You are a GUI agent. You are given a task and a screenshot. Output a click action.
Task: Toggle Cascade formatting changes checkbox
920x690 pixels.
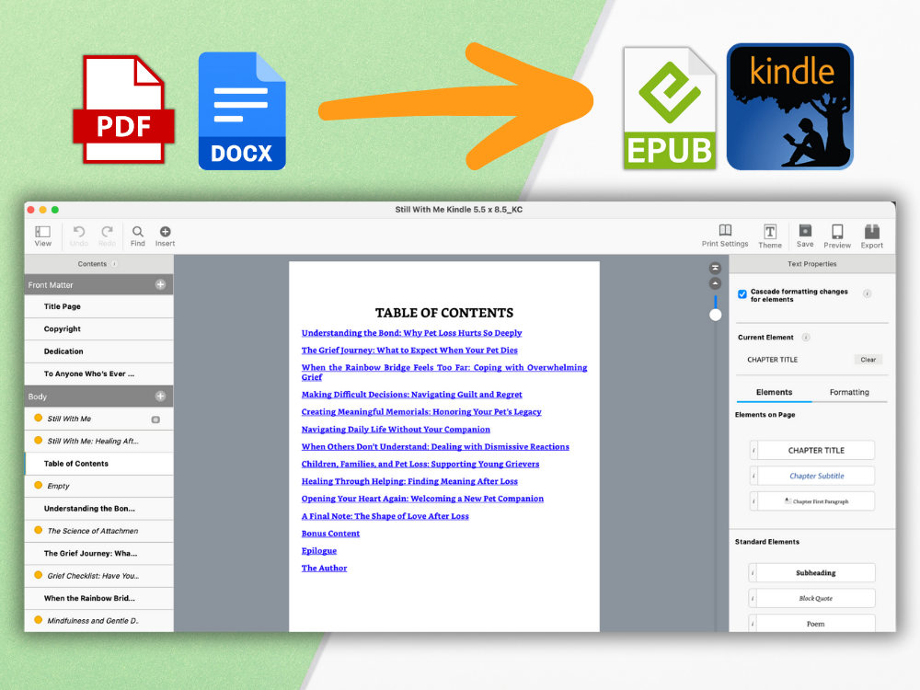pyautogui.click(x=742, y=294)
